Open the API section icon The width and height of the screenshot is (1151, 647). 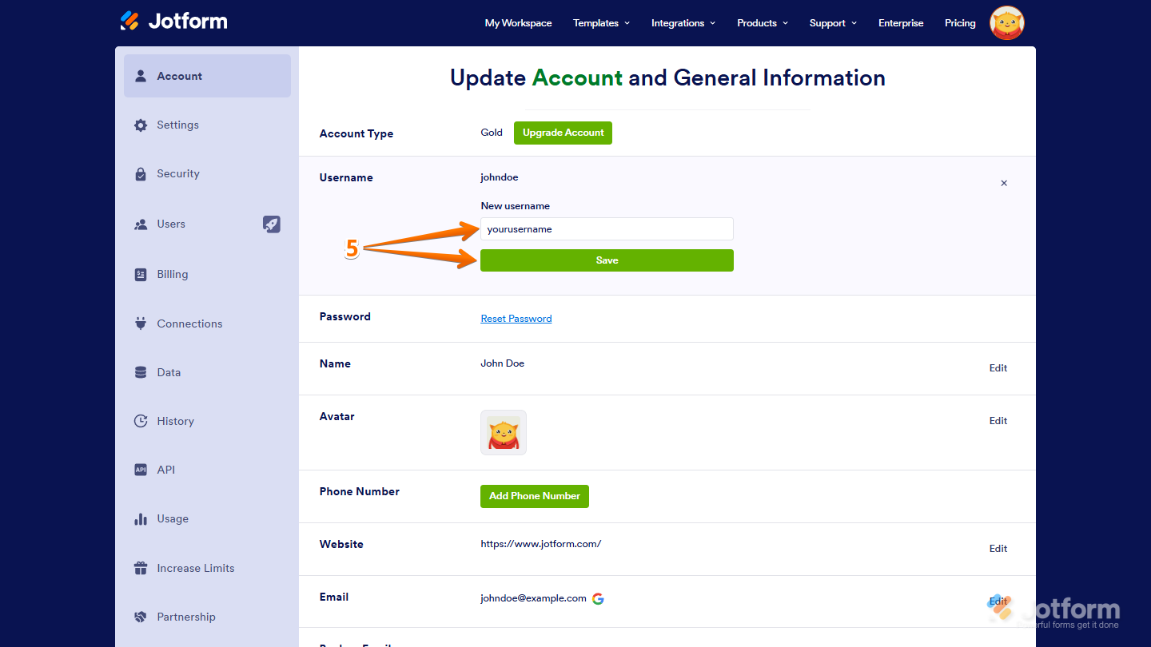point(141,470)
